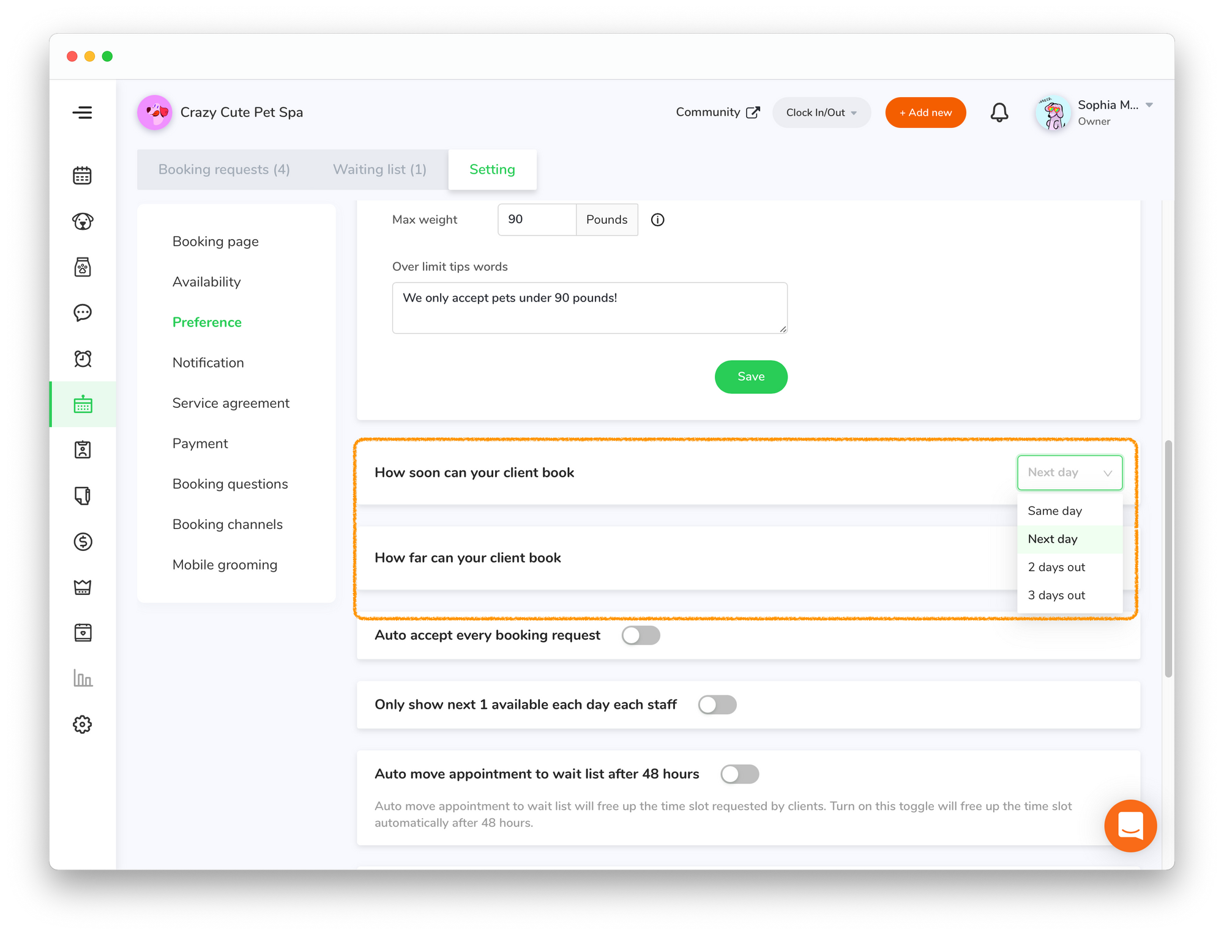Click the info icon next to Pounds

pos(657,220)
